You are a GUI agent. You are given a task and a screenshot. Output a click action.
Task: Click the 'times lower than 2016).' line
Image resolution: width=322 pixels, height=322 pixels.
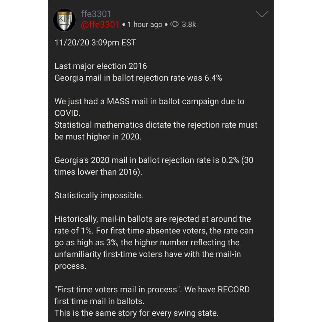coord(98,172)
